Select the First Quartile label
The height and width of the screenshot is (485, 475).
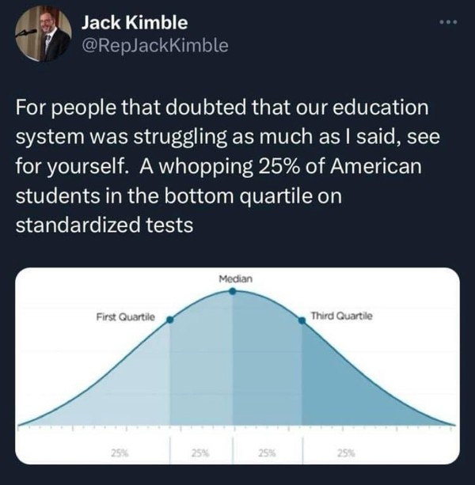point(126,317)
